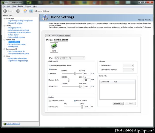Open Set up stereoscopic 3D
Image resolution: width=155 pixels, height=133 pixels.
pos(17,51)
